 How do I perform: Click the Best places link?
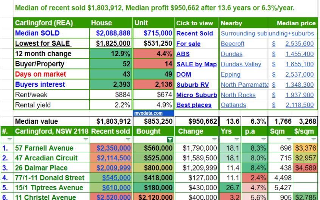point(194,105)
